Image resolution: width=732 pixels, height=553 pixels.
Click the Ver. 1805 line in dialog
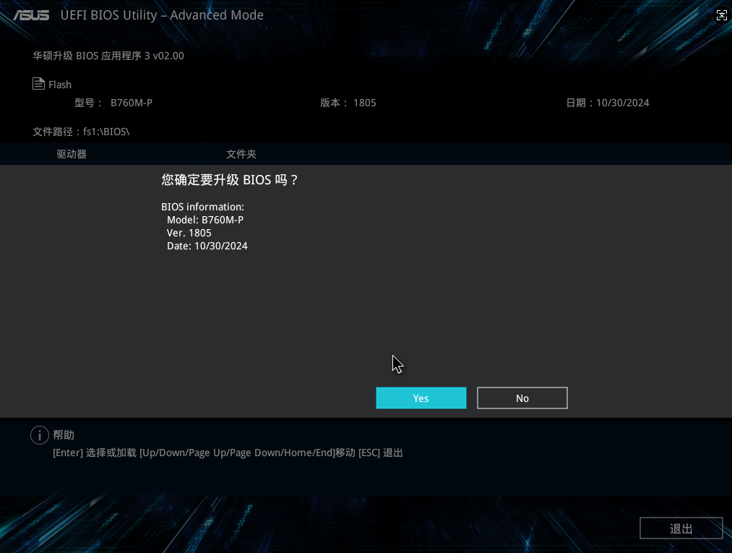pos(189,233)
